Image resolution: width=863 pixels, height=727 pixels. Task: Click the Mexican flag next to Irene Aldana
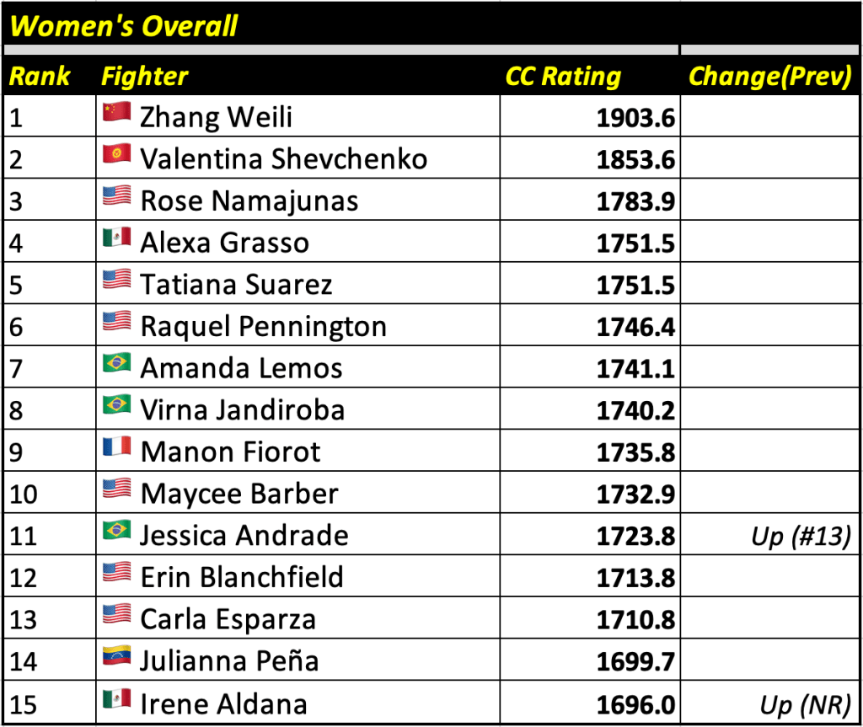[116, 698]
